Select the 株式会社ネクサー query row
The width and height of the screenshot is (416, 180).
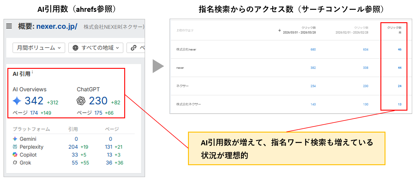pyautogui.click(x=291, y=104)
